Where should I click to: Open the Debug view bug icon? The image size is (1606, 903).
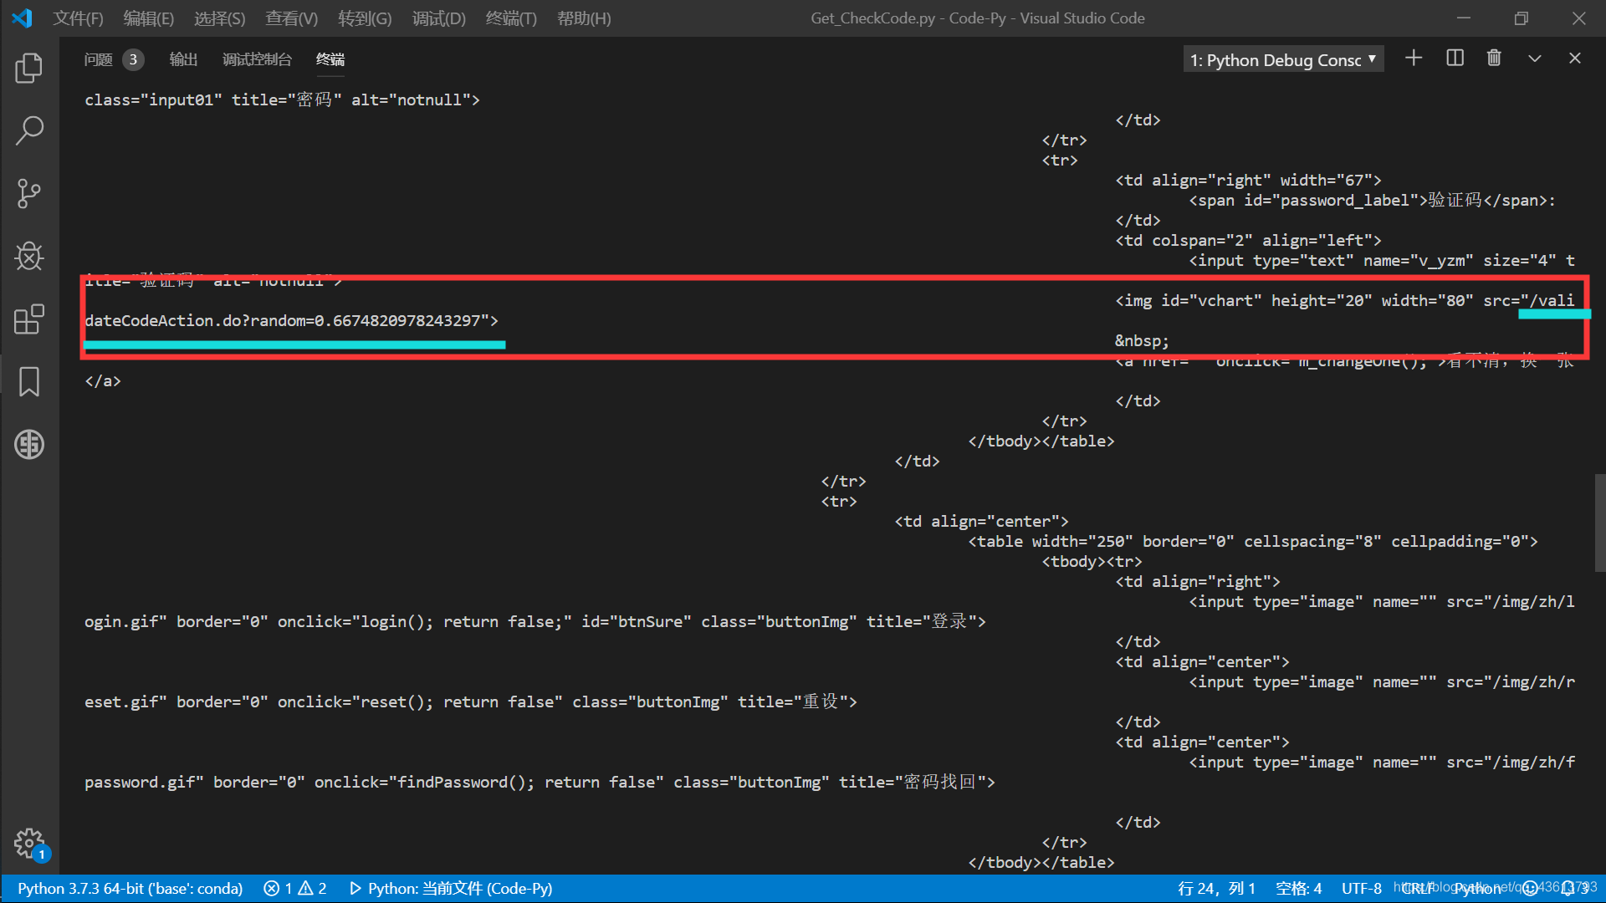tap(29, 256)
